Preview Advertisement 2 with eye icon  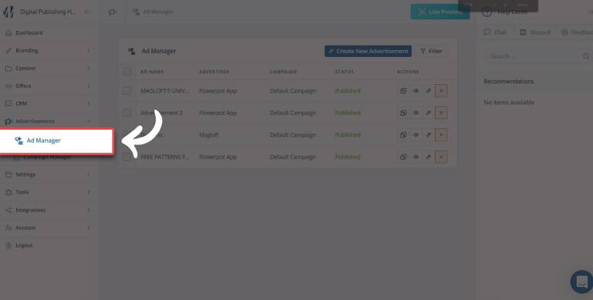[416, 113]
